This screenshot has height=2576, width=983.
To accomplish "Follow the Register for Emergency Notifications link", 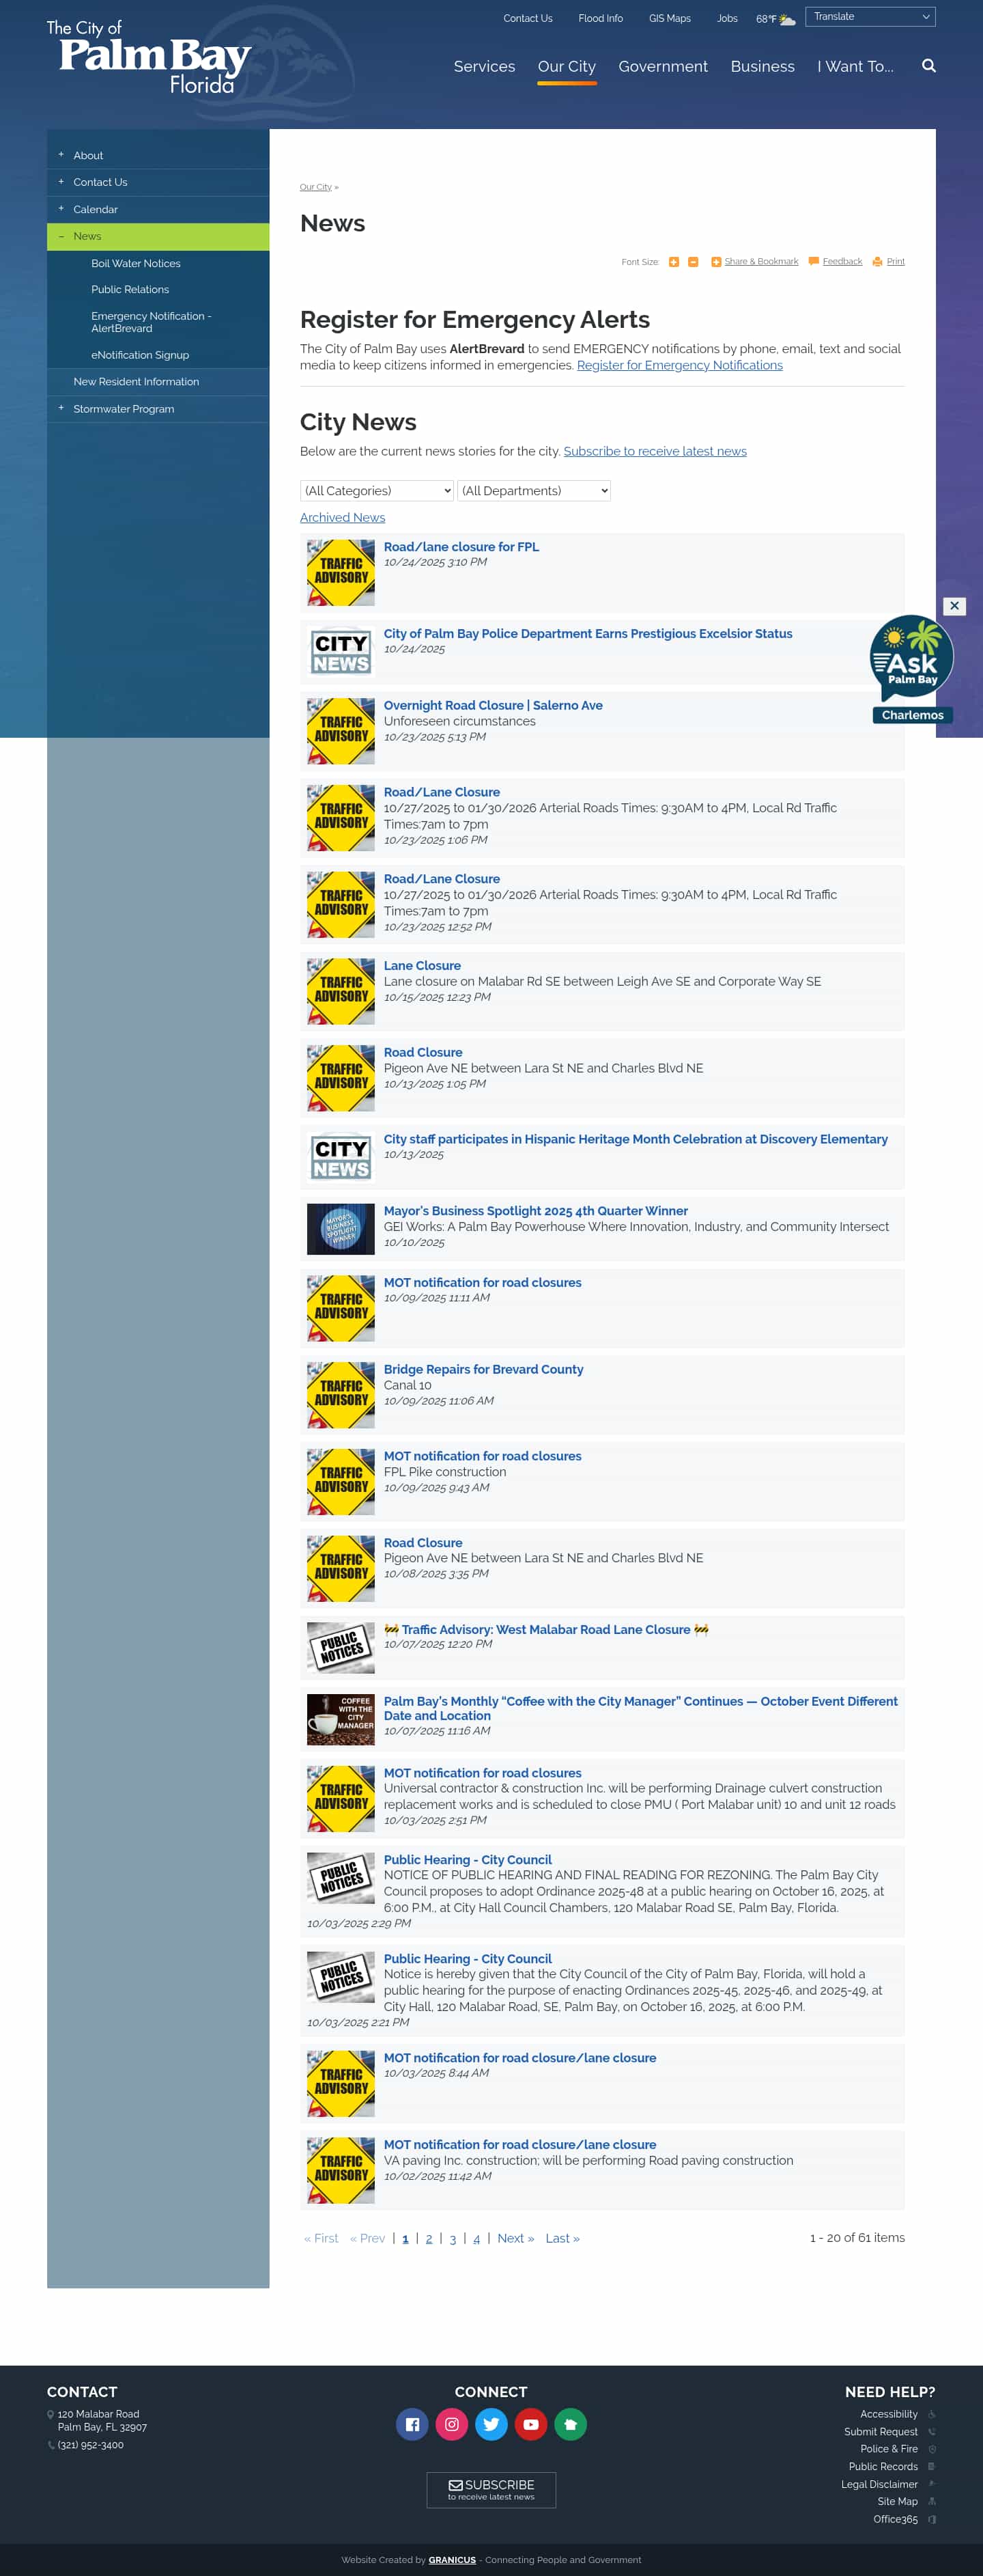I will tap(679, 366).
